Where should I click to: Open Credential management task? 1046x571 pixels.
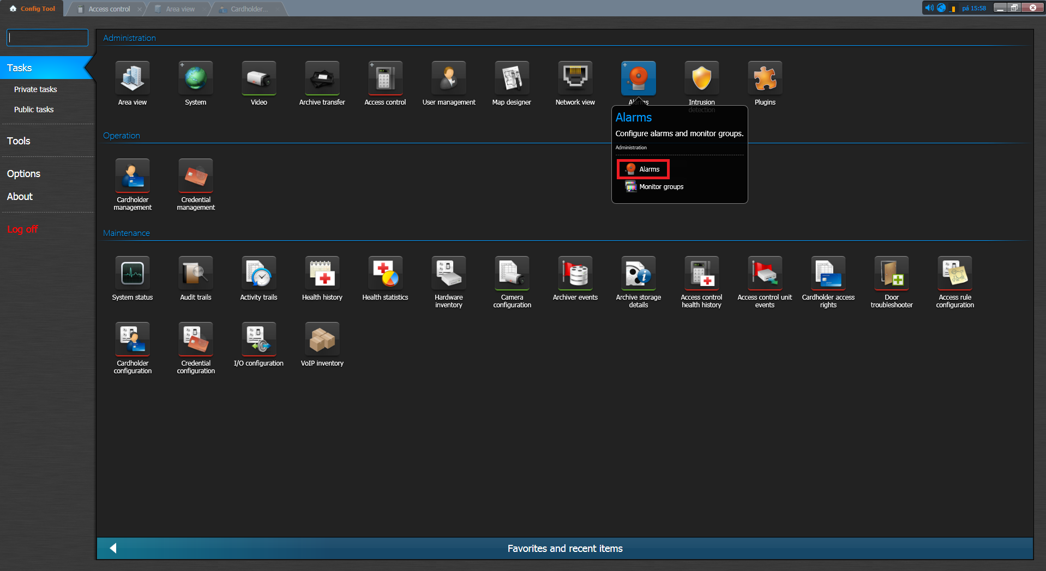(196, 177)
